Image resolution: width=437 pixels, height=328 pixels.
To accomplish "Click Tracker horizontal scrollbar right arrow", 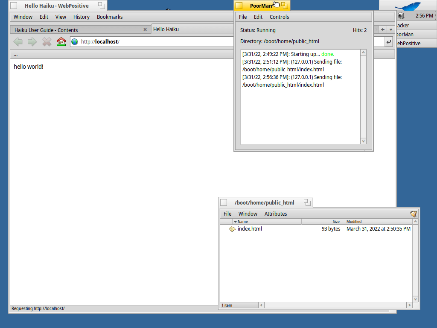I will 409,305.
